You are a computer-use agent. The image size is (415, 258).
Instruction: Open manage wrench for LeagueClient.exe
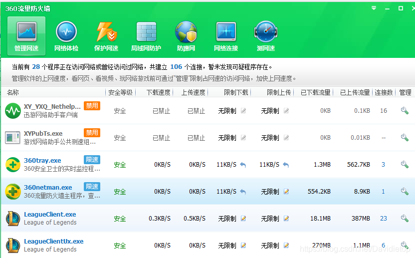405,218
